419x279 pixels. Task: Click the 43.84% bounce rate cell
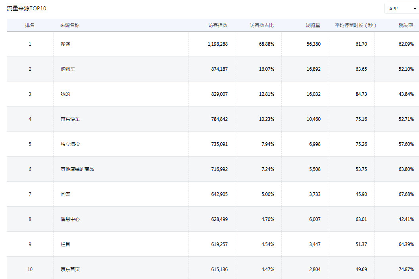click(406, 94)
